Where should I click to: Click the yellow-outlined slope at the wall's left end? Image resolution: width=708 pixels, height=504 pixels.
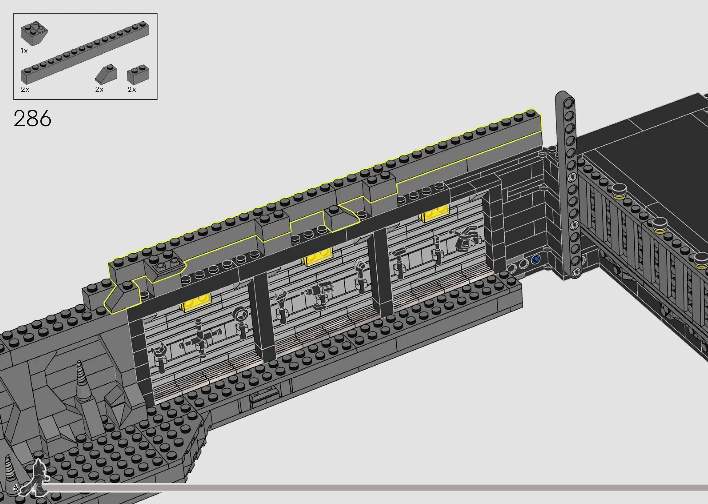tap(122, 297)
